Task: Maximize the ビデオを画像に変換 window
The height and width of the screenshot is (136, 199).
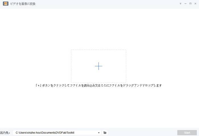Action: [190, 4]
